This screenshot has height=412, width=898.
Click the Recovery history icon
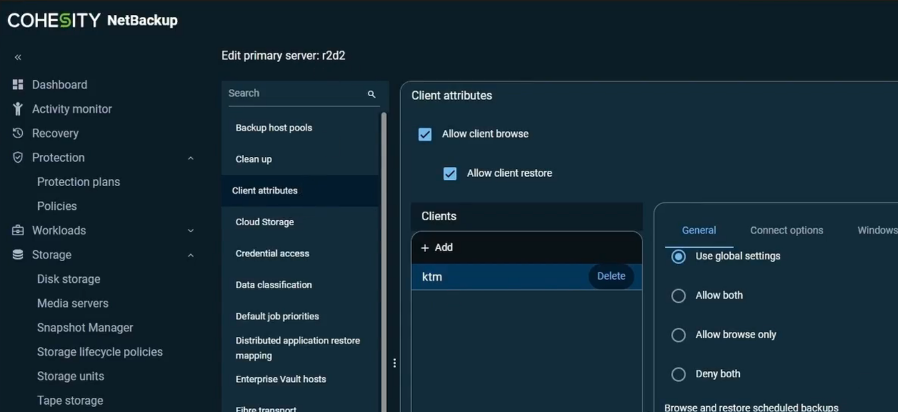pyautogui.click(x=18, y=133)
